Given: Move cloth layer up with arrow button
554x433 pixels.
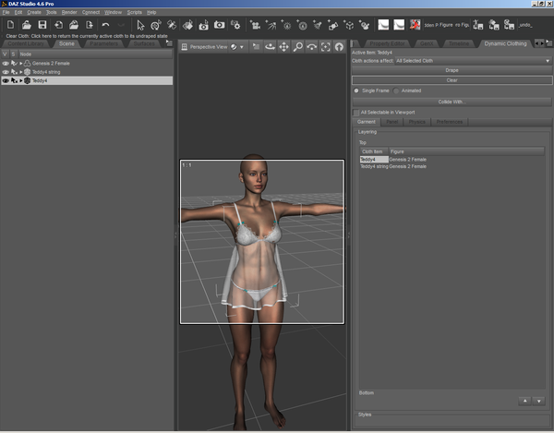Looking at the screenshot, I should (x=524, y=401).
